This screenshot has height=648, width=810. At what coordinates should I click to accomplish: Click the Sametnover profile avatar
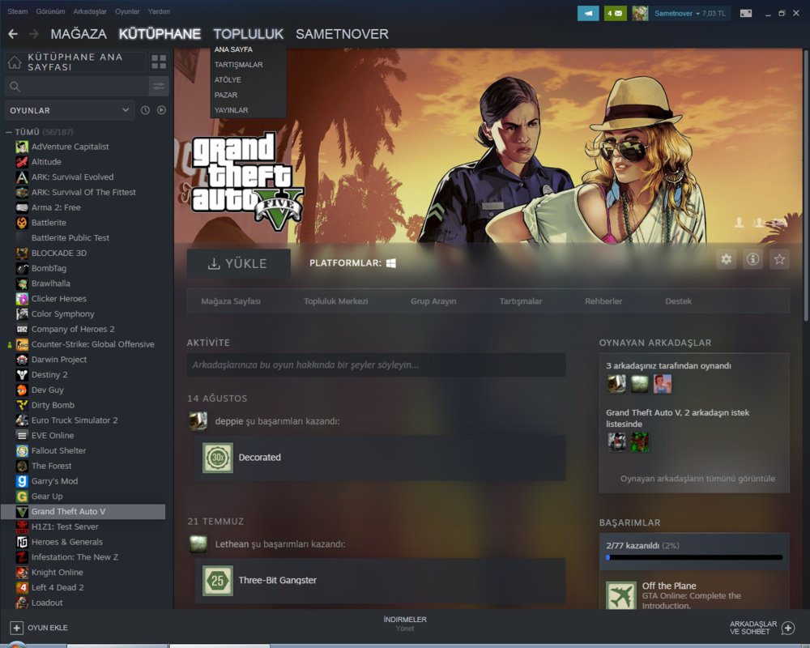click(x=640, y=14)
